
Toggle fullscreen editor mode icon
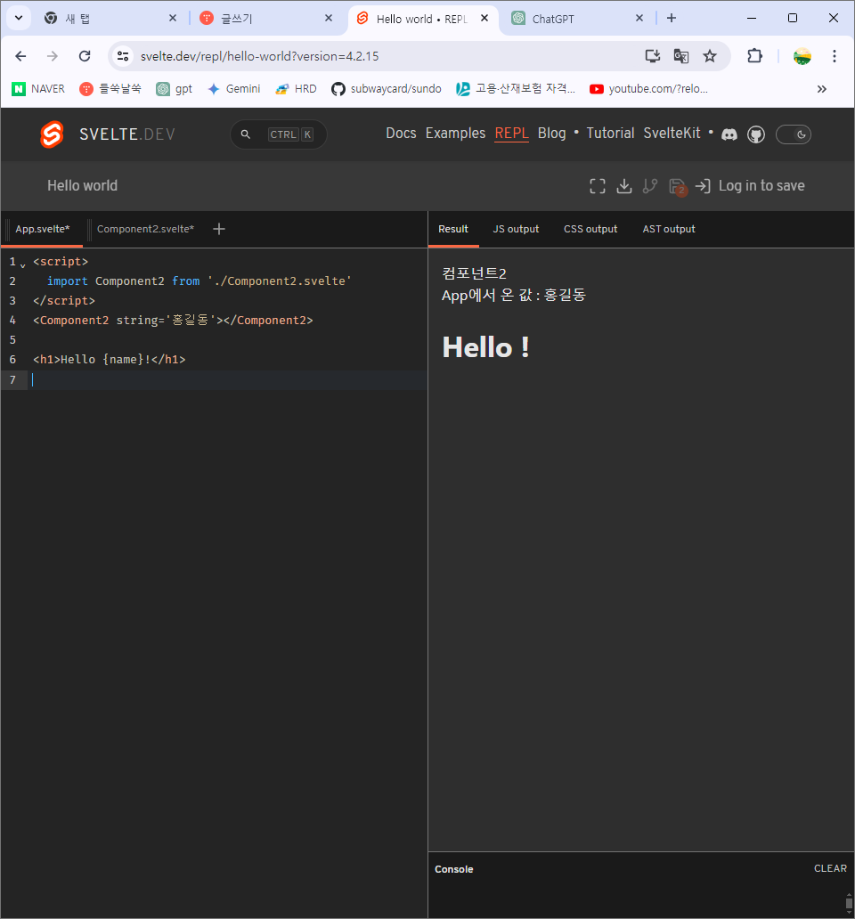pyautogui.click(x=597, y=186)
